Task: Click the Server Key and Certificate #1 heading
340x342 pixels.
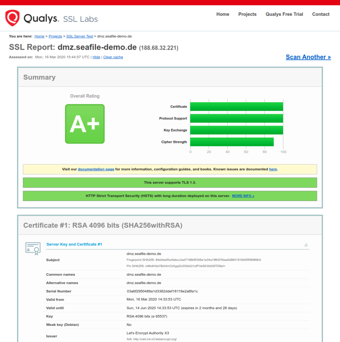Action: coord(74,244)
